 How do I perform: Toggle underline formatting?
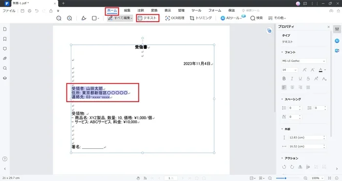(300, 79)
